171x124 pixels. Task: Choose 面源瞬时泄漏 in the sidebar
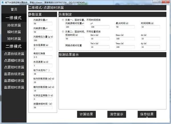coord(14,80)
